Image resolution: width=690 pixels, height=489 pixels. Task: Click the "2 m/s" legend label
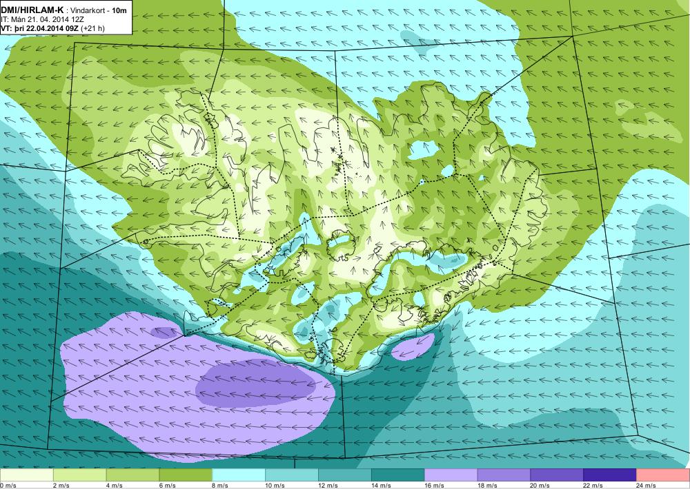[x=61, y=486]
